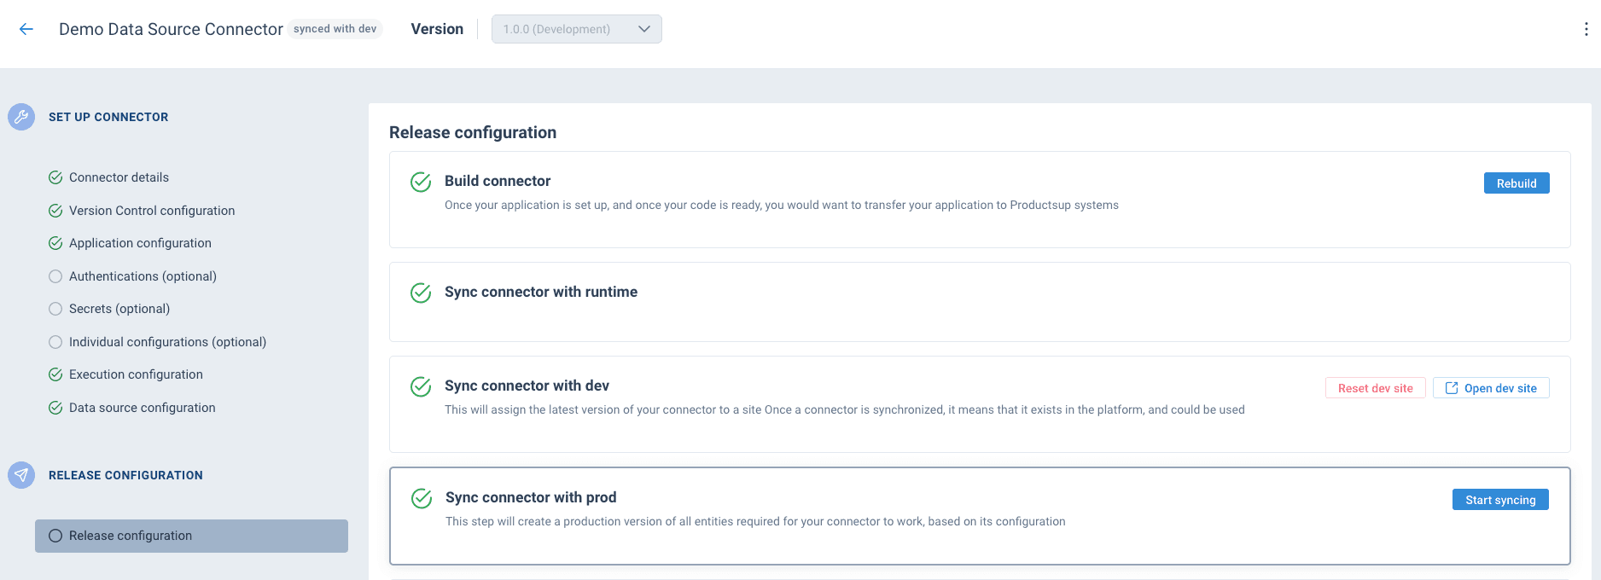
Task: Click the Sync connector with dev checkmark
Action: click(x=421, y=386)
